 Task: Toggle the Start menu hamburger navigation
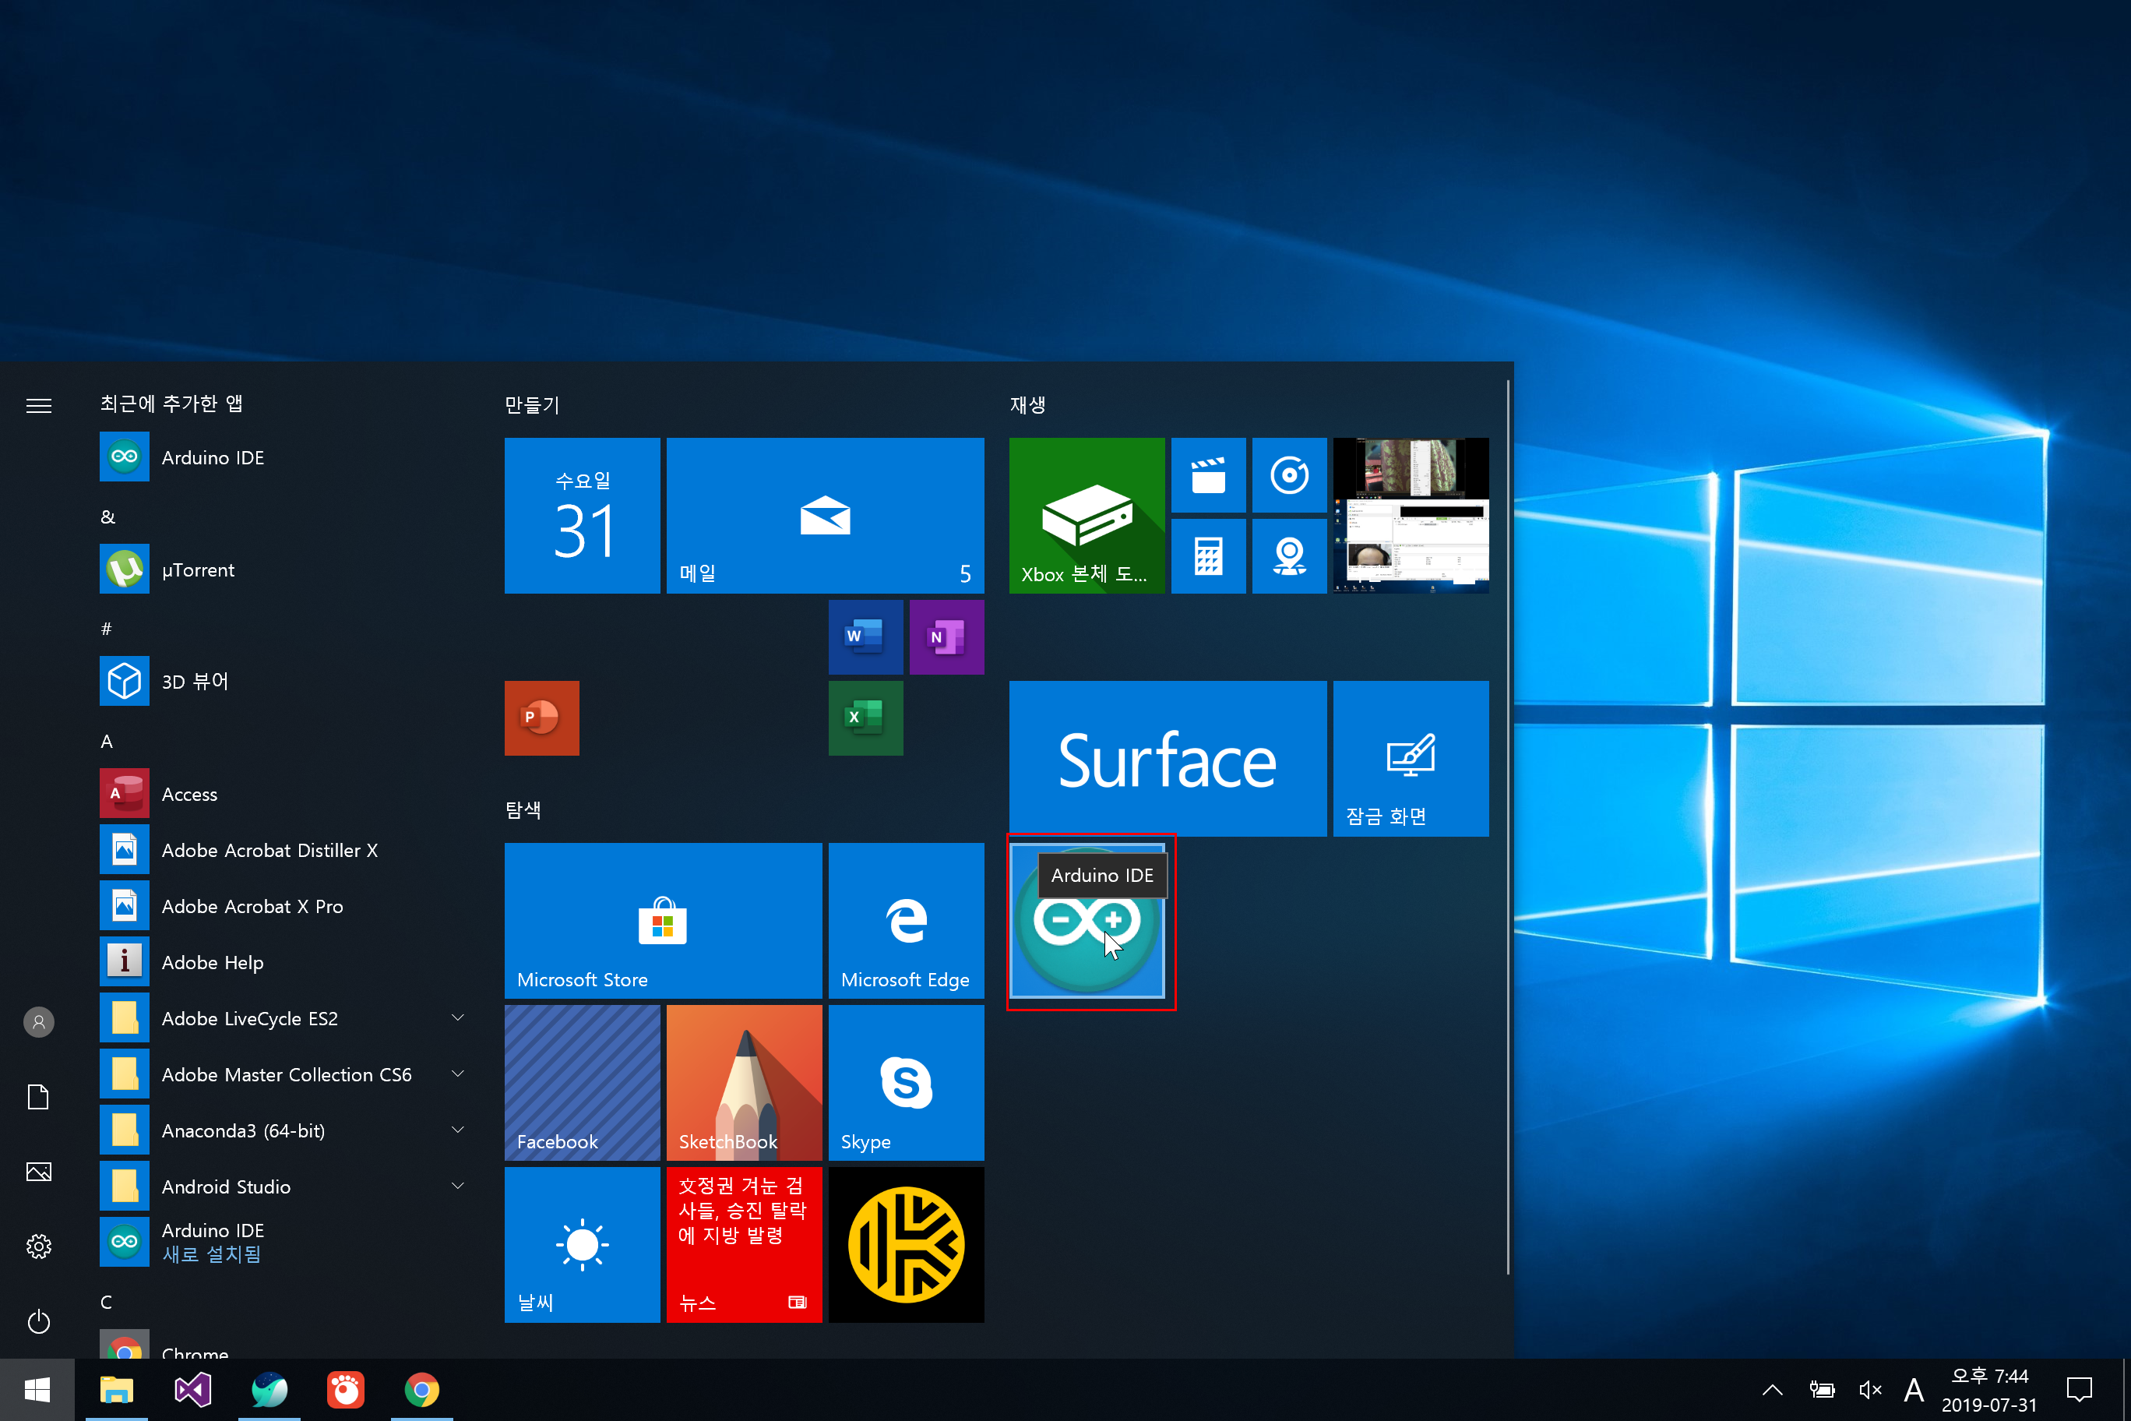(x=38, y=405)
